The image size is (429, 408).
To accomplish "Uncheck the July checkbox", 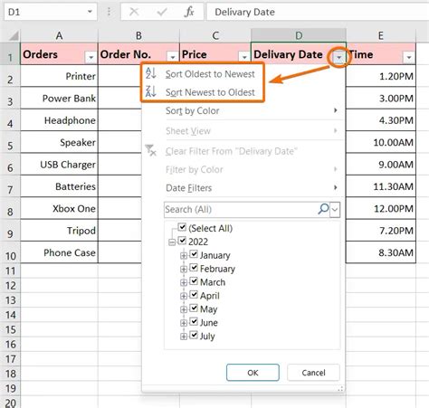I will [194, 335].
